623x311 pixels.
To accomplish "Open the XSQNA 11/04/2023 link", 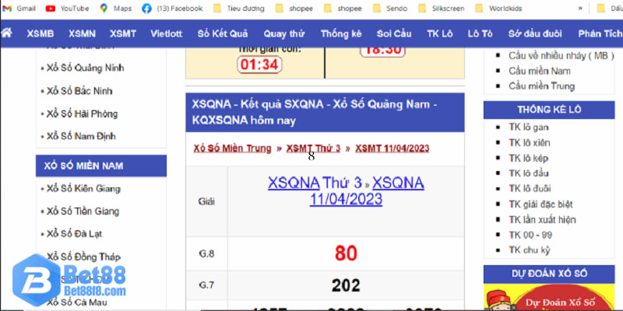I will [367, 190].
